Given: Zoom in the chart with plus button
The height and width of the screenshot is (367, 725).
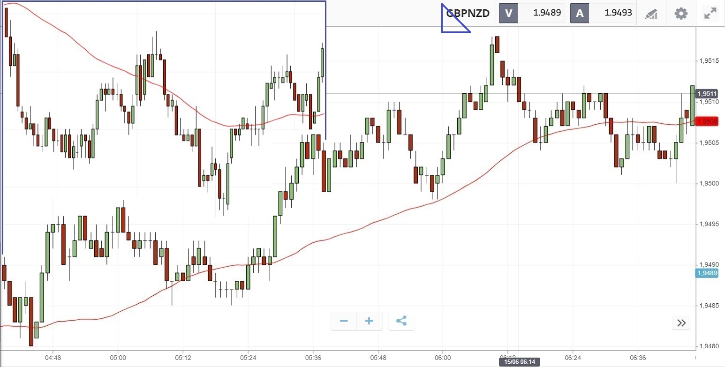Looking at the screenshot, I should (369, 321).
